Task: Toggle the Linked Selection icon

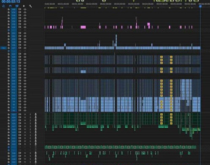Action: [x=17, y=6]
